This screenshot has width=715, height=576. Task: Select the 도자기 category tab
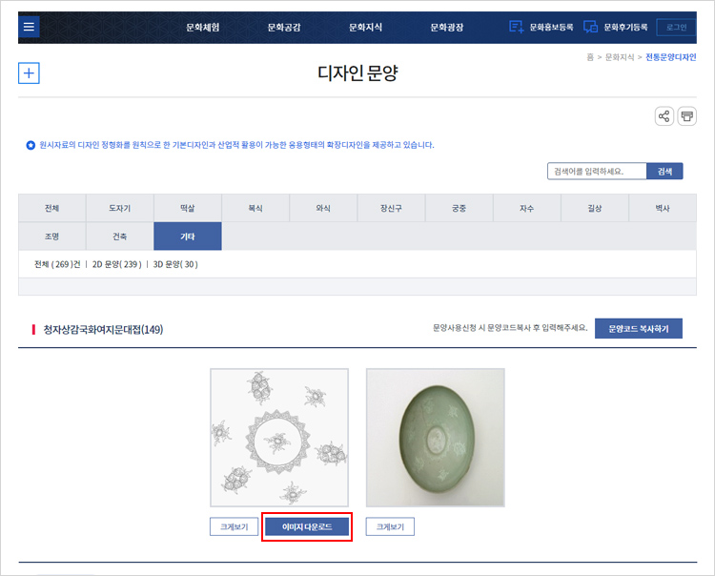(x=119, y=208)
